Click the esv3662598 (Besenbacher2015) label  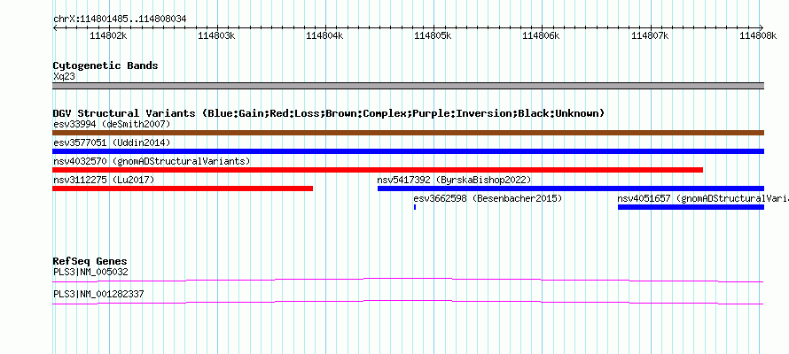coord(488,198)
